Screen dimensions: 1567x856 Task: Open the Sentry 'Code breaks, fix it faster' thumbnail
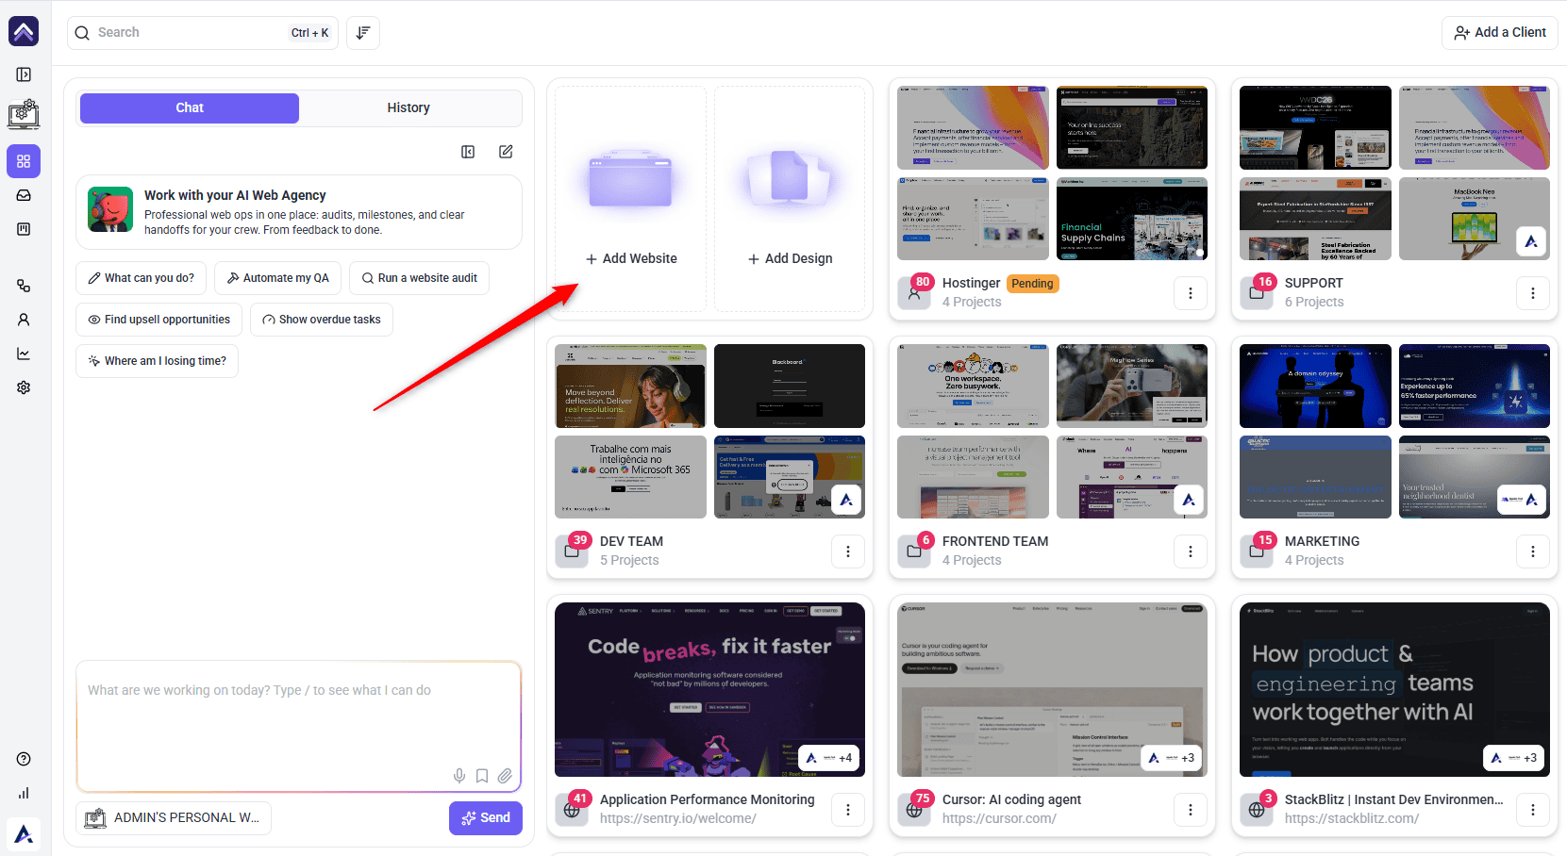pos(709,690)
